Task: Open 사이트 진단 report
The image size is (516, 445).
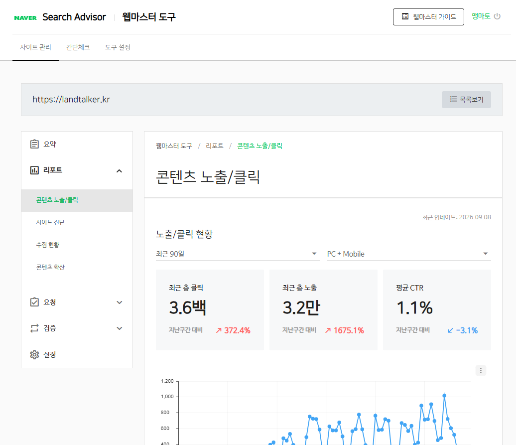Action: click(x=50, y=222)
